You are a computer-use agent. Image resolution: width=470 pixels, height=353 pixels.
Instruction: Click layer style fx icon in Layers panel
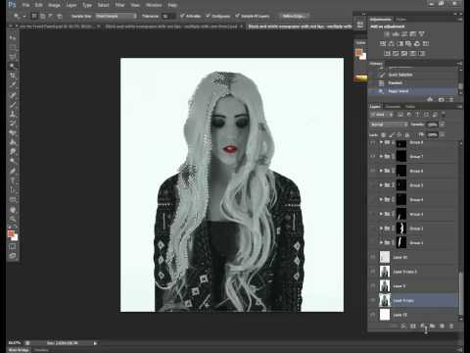click(x=403, y=327)
